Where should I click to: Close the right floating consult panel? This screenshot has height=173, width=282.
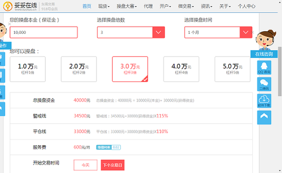(x=253, y=33)
